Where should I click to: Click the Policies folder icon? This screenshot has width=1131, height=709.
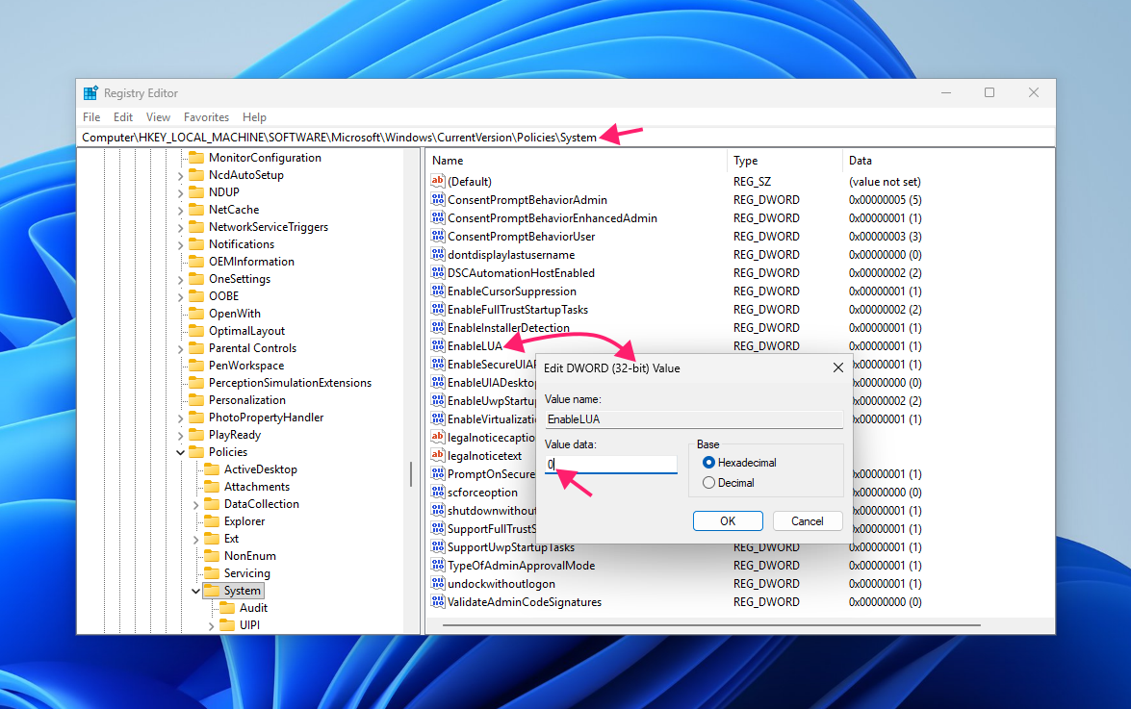click(x=196, y=452)
